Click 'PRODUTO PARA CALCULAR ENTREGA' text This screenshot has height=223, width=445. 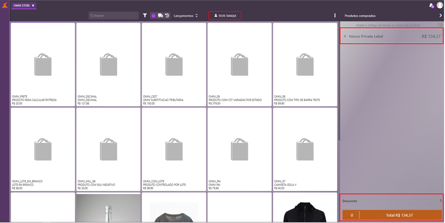pyautogui.click(x=34, y=100)
